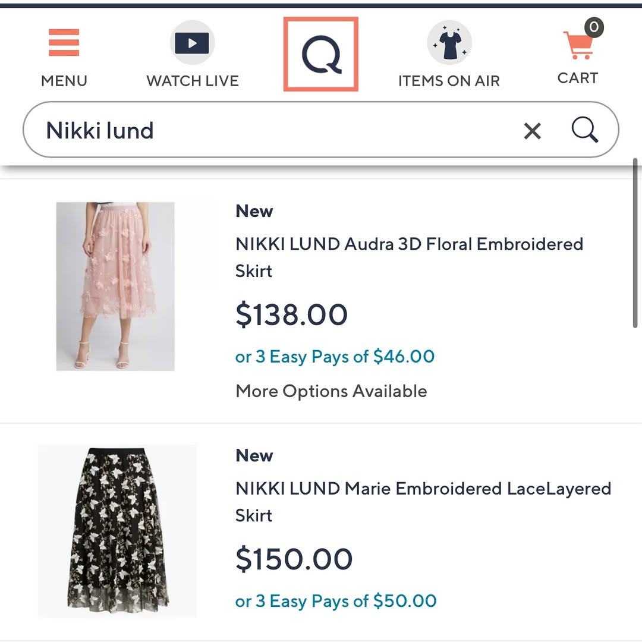Image resolution: width=642 pixels, height=642 pixels.
Task: Tap the Watch Live play icon
Action: click(192, 43)
